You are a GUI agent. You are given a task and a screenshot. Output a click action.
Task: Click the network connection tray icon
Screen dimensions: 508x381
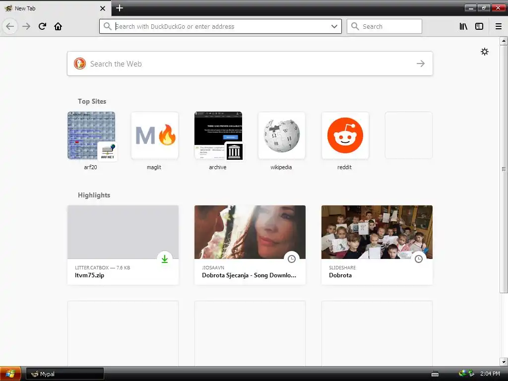pyautogui.click(x=463, y=373)
